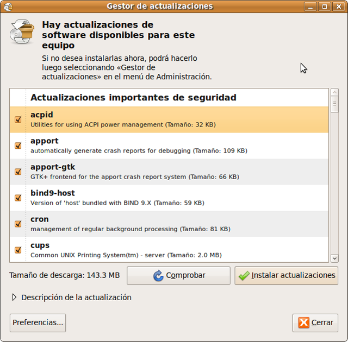Click the blue refresh Comprobar icon
The width and height of the screenshot is (348, 342).
coord(158,276)
